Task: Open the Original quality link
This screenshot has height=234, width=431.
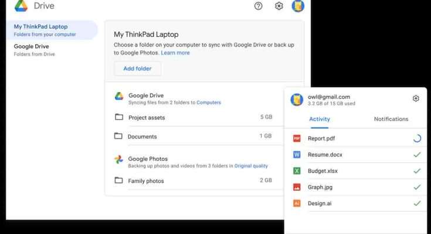Action: point(251,166)
